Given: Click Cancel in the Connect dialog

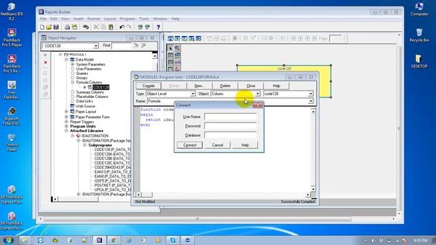Looking at the screenshot, I should 217,145.
